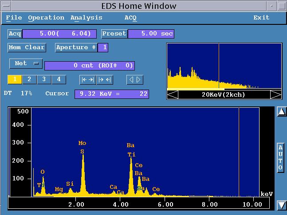287x215 pixels.
Task: Click the 100 value on the y-axis
Action: (18, 178)
